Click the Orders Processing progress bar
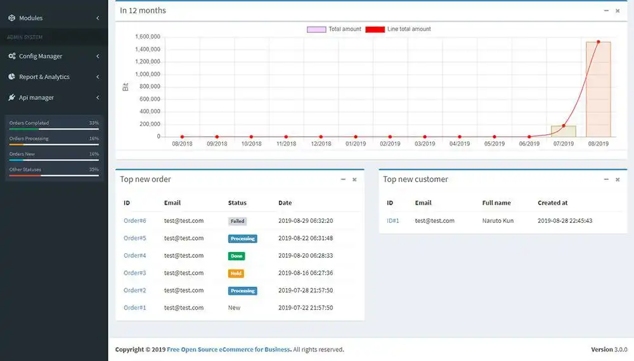Image resolution: width=634 pixels, height=361 pixels. click(54, 144)
